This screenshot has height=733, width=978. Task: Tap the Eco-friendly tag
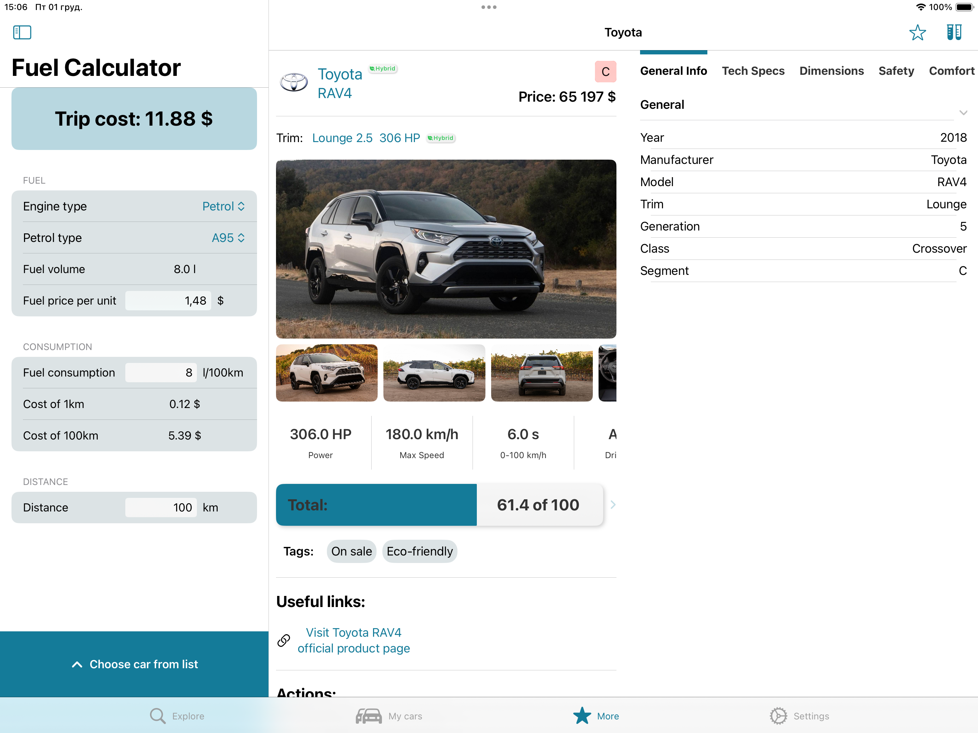coord(420,551)
